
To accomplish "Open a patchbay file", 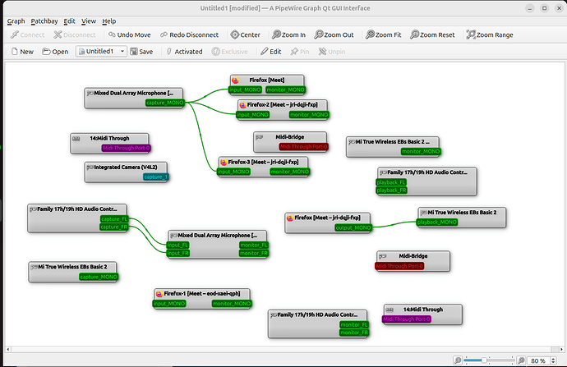I will [55, 52].
